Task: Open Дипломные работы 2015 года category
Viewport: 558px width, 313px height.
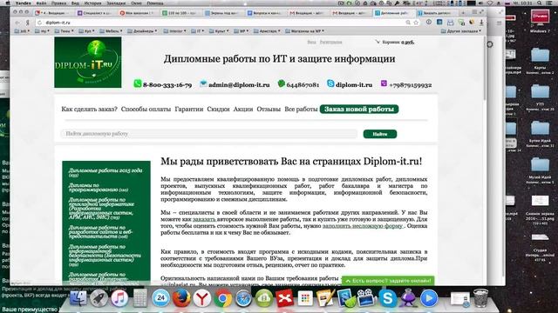Action: point(105,172)
